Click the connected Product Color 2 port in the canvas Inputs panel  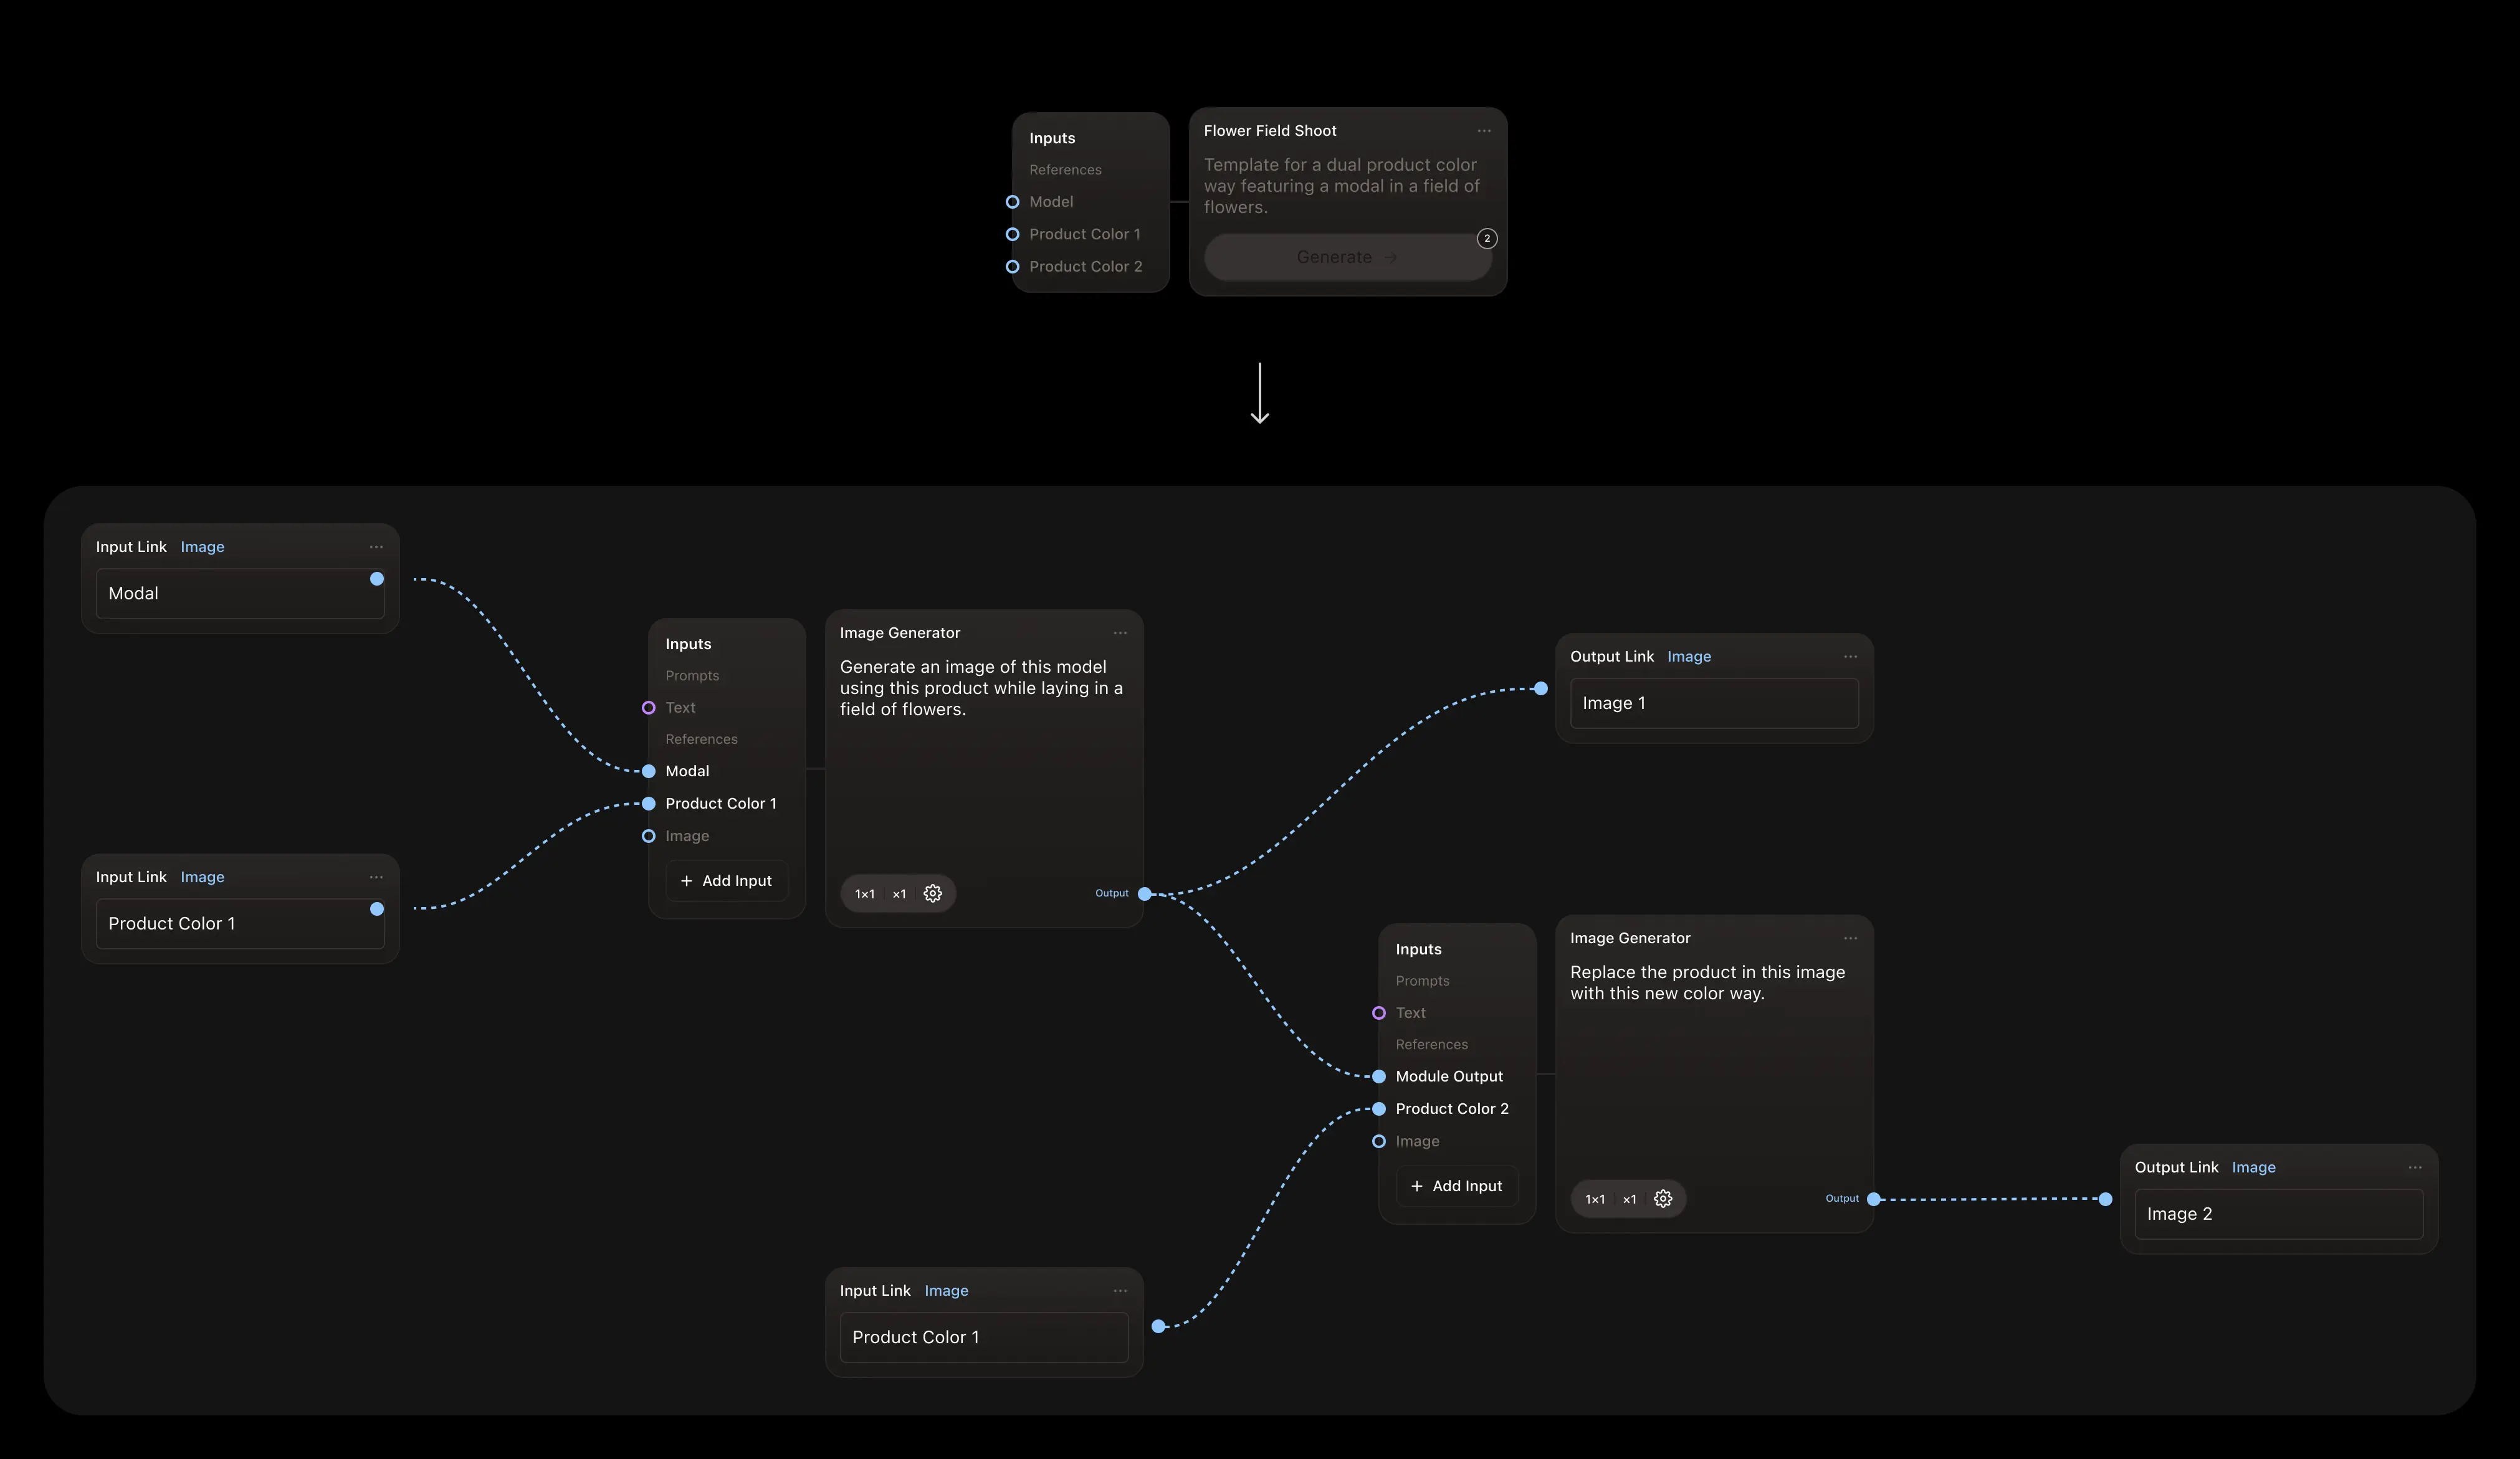pyautogui.click(x=1379, y=1109)
